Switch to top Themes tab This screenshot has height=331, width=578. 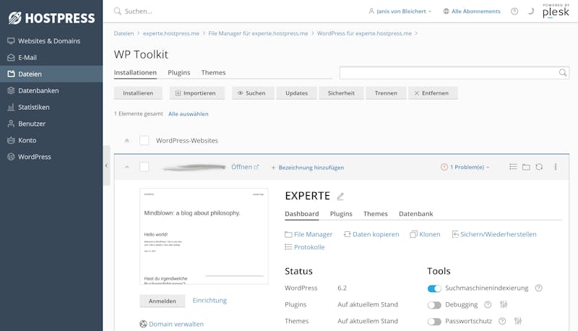(213, 72)
